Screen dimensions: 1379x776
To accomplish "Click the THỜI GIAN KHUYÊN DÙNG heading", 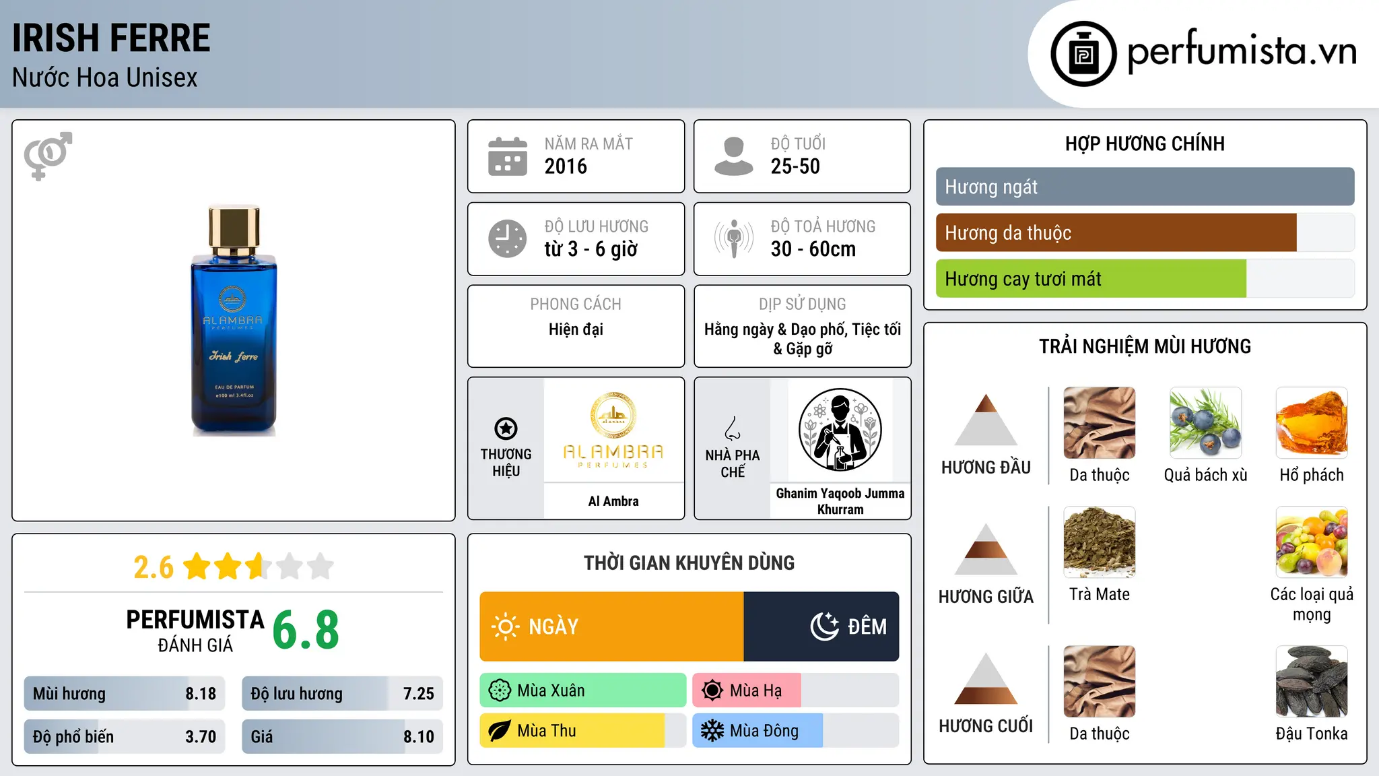I will [689, 562].
